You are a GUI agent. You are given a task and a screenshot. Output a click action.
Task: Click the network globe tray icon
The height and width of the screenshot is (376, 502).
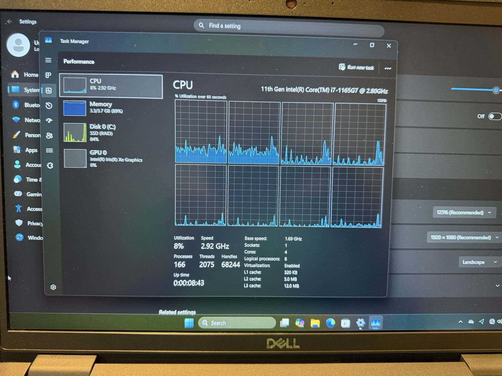click(492, 321)
